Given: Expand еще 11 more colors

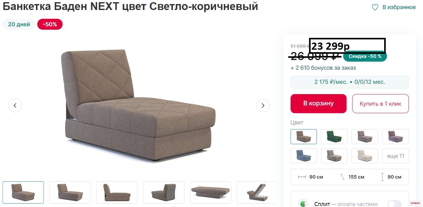Looking at the screenshot, I should pos(396,156).
